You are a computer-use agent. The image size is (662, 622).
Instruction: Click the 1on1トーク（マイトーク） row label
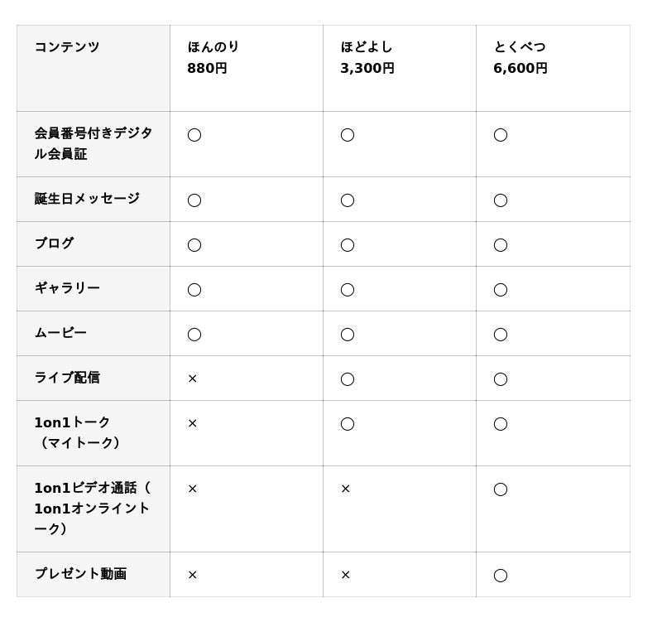(x=78, y=432)
